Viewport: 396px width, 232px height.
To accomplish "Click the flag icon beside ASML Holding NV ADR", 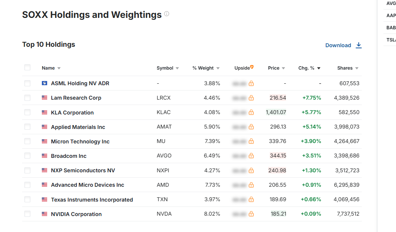I will 45,83.
